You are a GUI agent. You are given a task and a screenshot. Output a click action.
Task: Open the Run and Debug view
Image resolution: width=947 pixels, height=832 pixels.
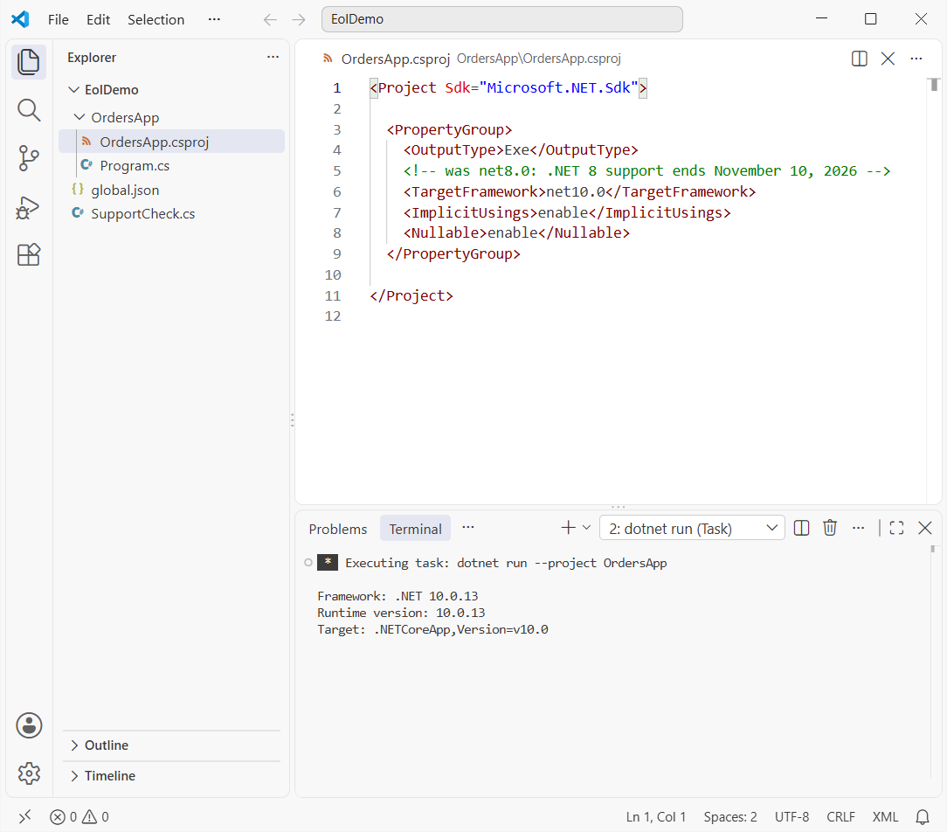(28, 207)
